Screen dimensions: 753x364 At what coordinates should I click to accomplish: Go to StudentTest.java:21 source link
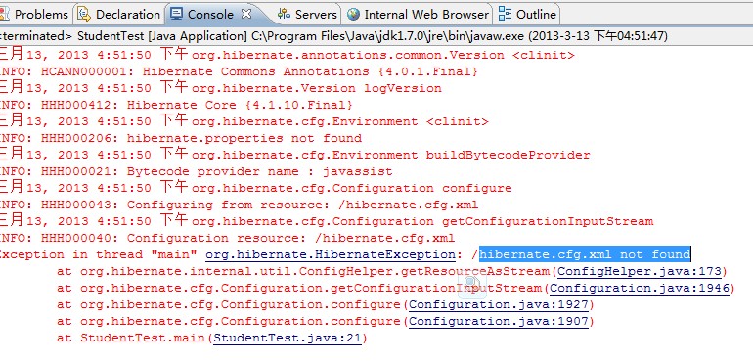click(x=288, y=338)
